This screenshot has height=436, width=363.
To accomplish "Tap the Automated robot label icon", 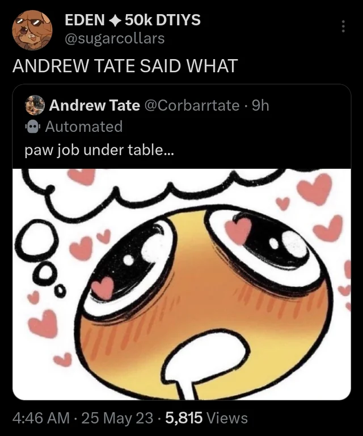I will [x=33, y=127].
